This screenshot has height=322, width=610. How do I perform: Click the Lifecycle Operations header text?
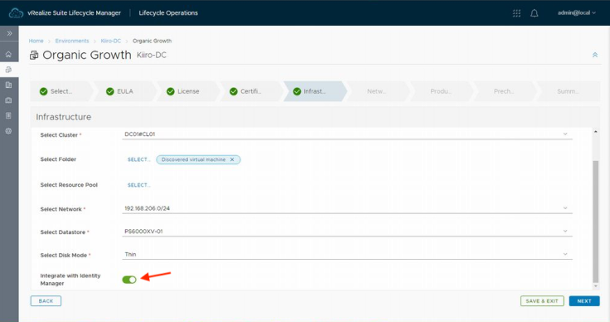[168, 12]
